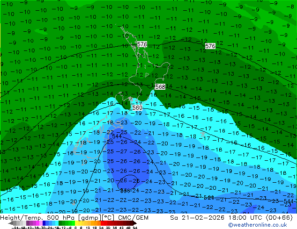Pick the dark blue swatch in the temperature legend
This screenshot has height=229, width=297.
(44, 223)
